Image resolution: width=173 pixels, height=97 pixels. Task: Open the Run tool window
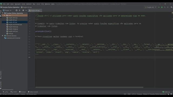click(x=5, y=92)
